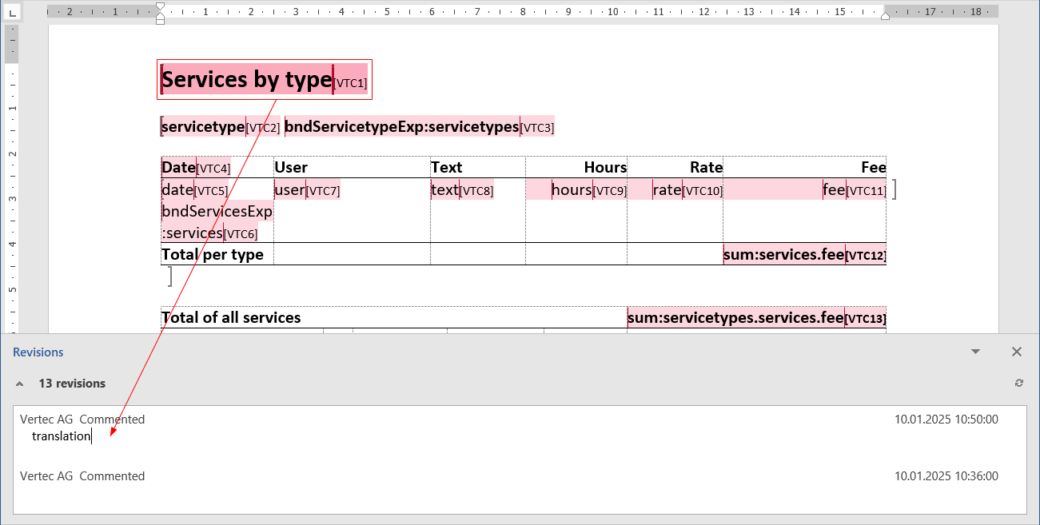This screenshot has height=525, width=1040.
Task: Click the tab stop selector at ruler corner
Action: pyautogui.click(x=12, y=12)
